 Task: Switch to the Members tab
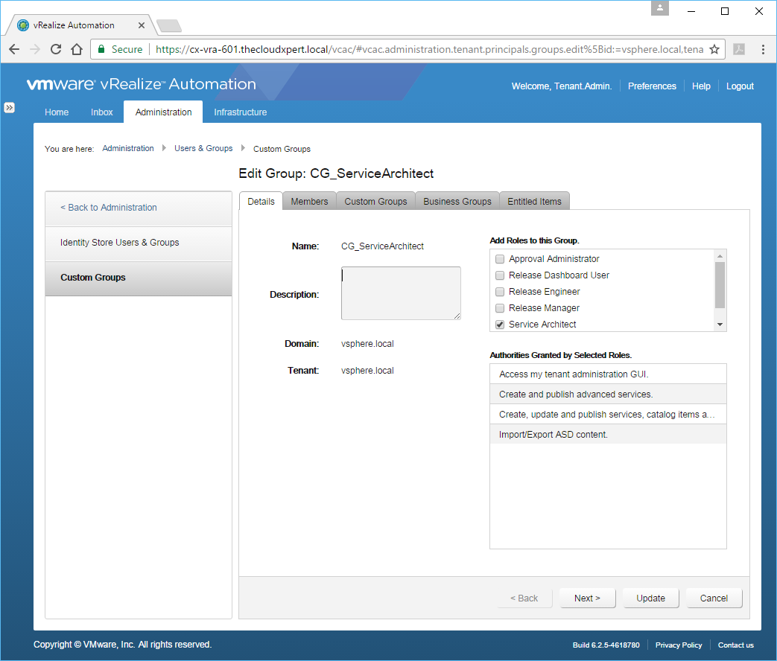pos(309,202)
